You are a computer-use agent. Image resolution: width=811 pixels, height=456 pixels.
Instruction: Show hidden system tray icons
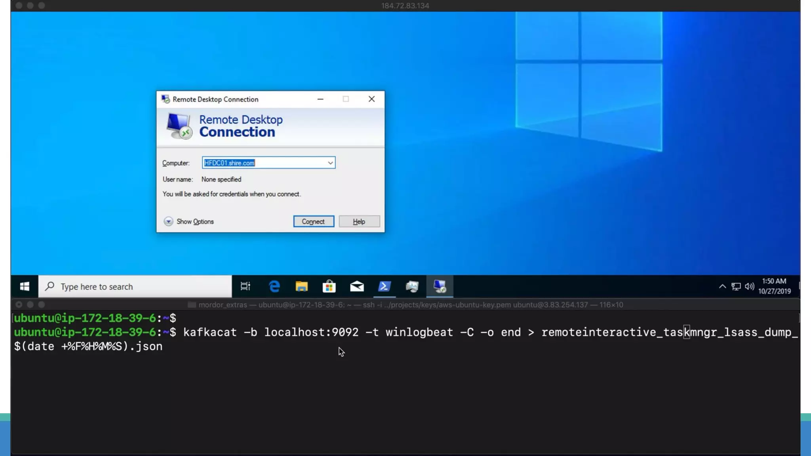[722, 286]
